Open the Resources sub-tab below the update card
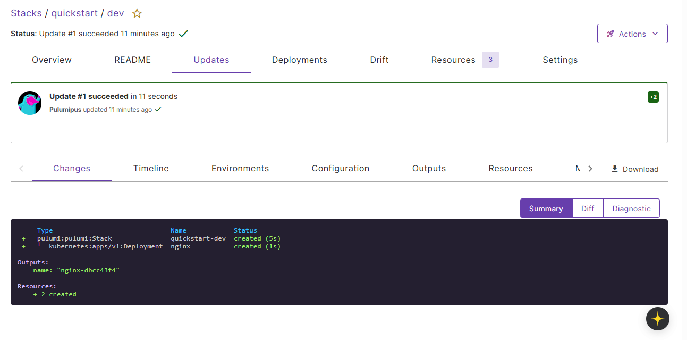Viewport: 687px width, 340px height. [511, 168]
